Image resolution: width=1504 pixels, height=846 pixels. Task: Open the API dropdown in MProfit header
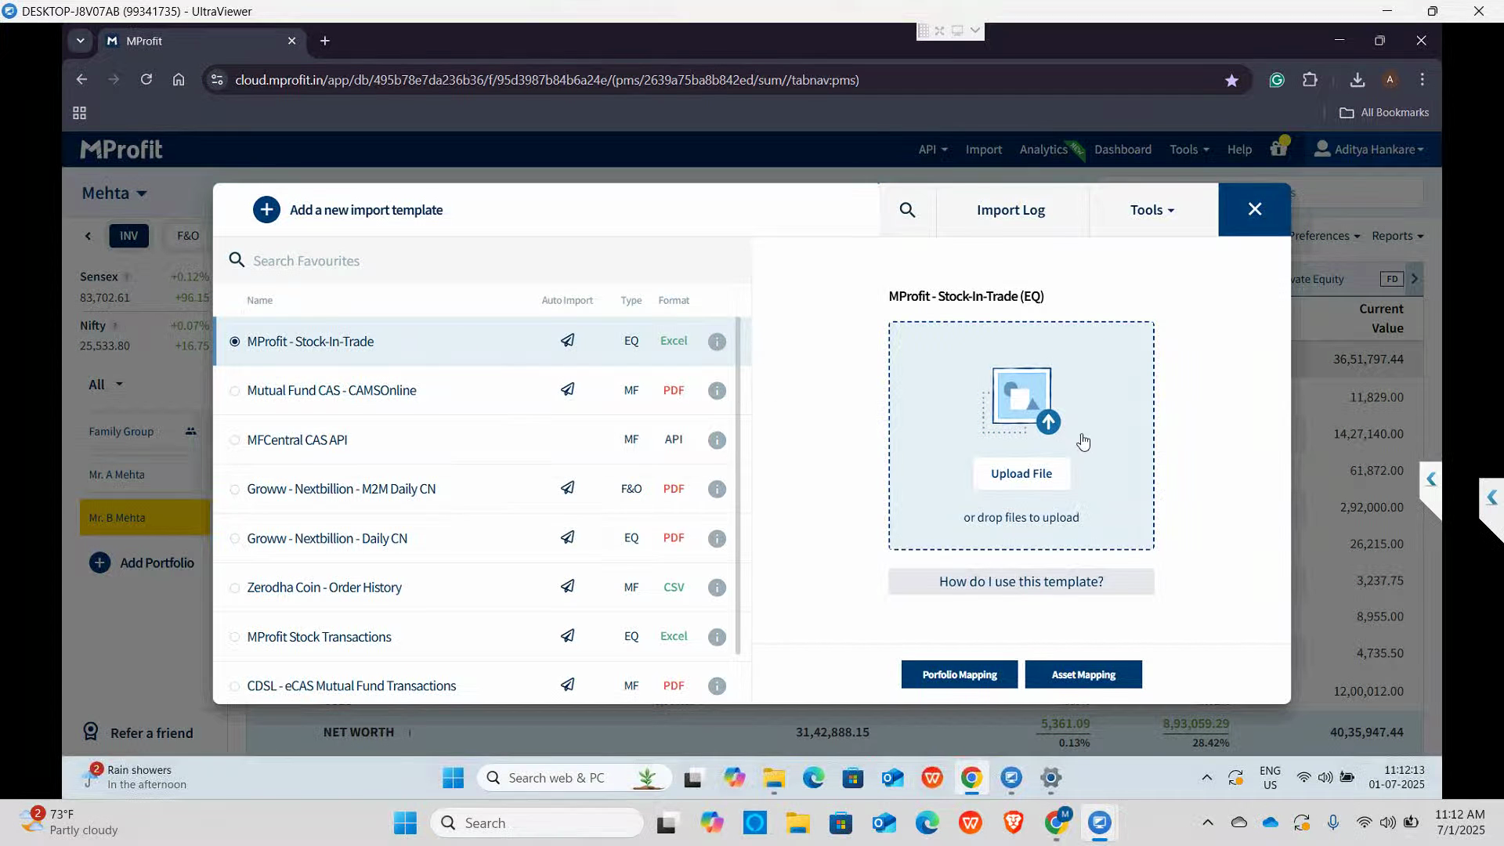coord(932,149)
